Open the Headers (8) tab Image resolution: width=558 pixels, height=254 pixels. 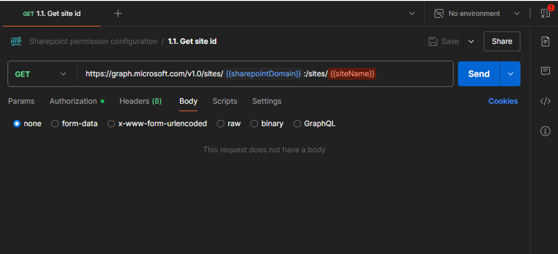coord(140,101)
